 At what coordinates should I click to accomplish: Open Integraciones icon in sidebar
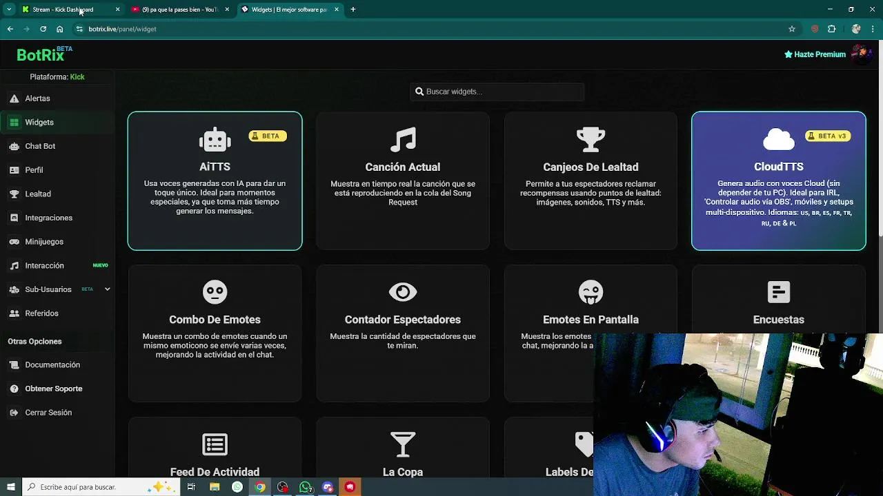pyautogui.click(x=14, y=218)
